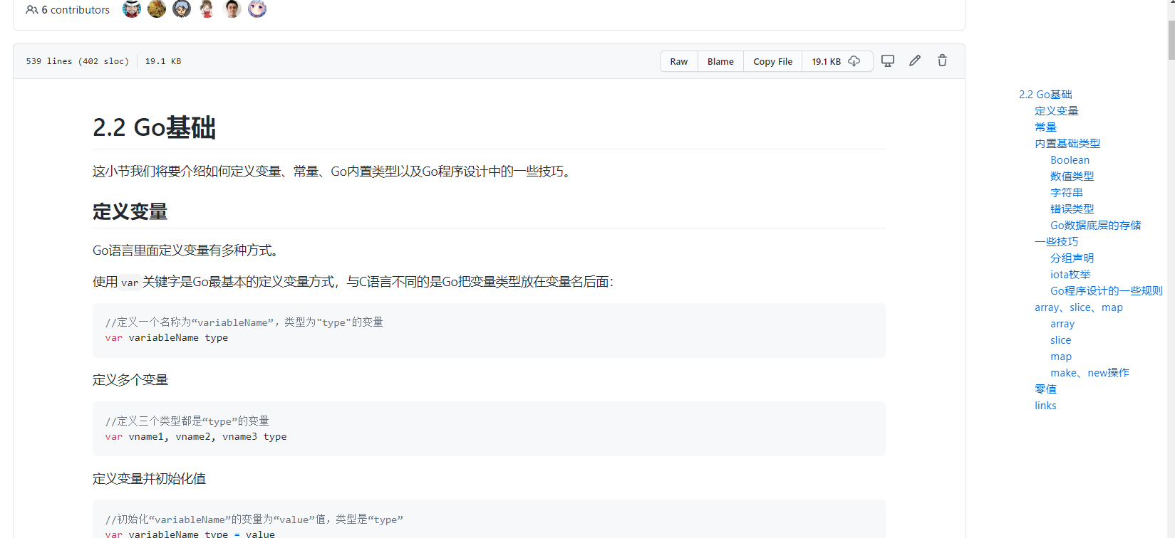Image resolution: width=1175 pixels, height=538 pixels.
Task: Click the page vertical scrollbar thumb
Action: click(1171, 39)
